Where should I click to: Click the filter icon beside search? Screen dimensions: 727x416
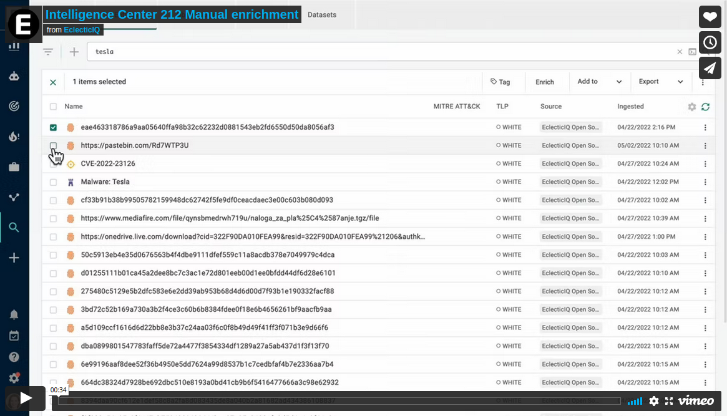point(48,52)
